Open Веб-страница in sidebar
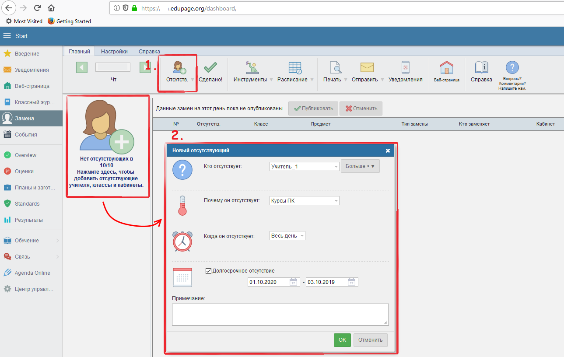The width and height of the screenshot is (564, 357). coord(31,86)
